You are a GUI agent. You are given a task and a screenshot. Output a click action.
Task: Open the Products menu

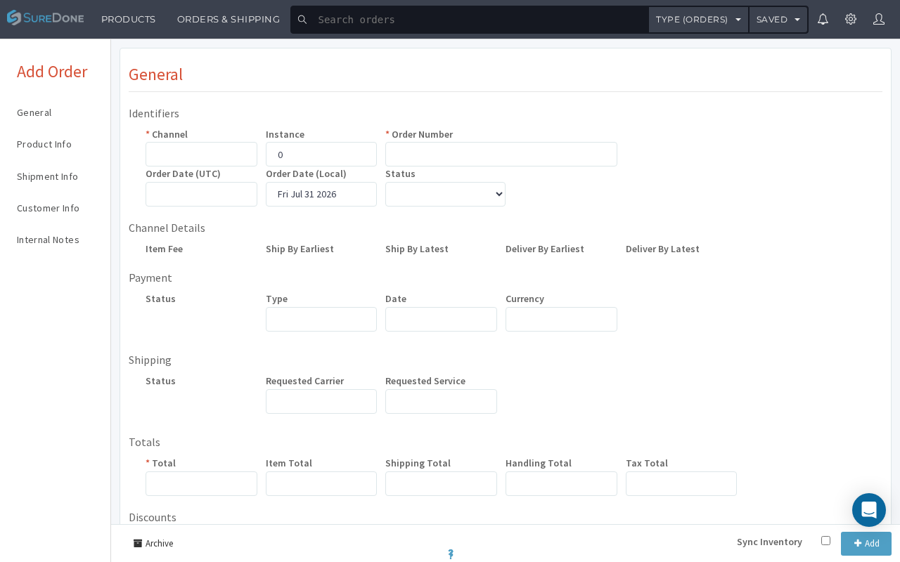click(128, 19)
